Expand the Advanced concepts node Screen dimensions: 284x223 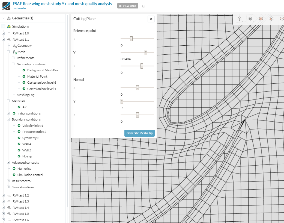click(8, 162)
